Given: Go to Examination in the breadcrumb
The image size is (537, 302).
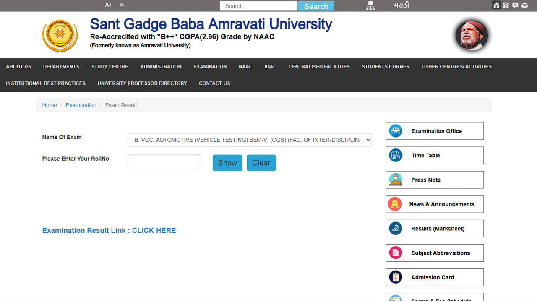Looking at the screenshot, I should pyautogui.click(x=81, y=105).
